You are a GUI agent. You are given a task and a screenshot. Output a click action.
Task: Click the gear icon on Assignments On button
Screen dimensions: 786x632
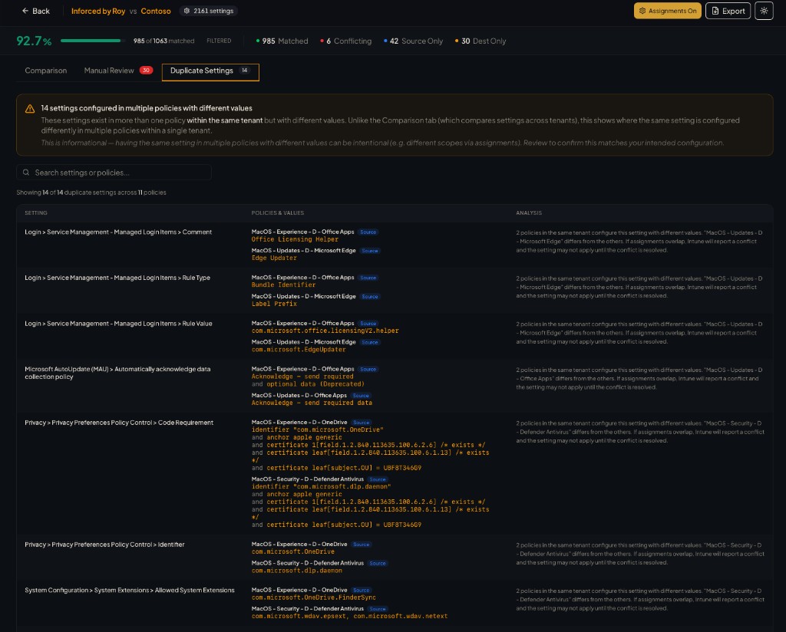[642, 11]
